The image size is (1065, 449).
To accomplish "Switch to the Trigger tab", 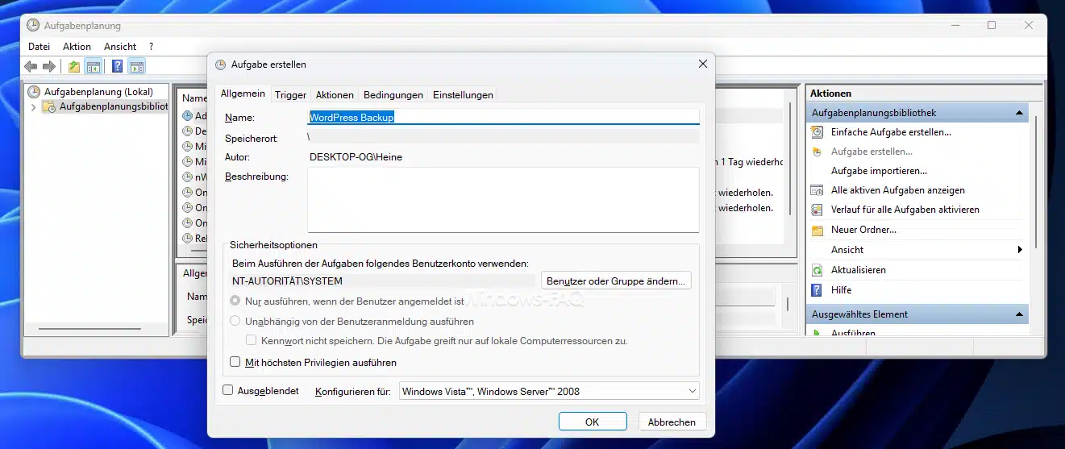I will [x=290, y=94].
